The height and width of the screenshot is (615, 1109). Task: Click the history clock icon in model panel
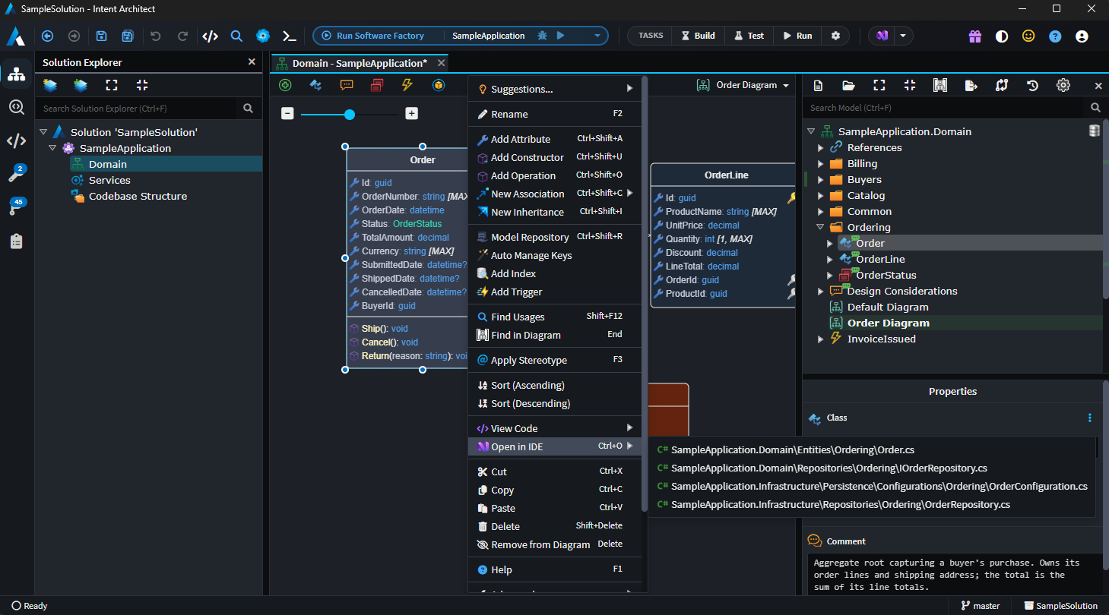1032,86
